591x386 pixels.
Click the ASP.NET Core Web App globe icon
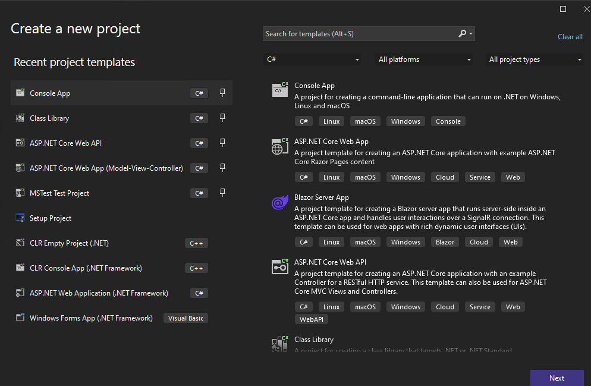[x=280, y=146]
